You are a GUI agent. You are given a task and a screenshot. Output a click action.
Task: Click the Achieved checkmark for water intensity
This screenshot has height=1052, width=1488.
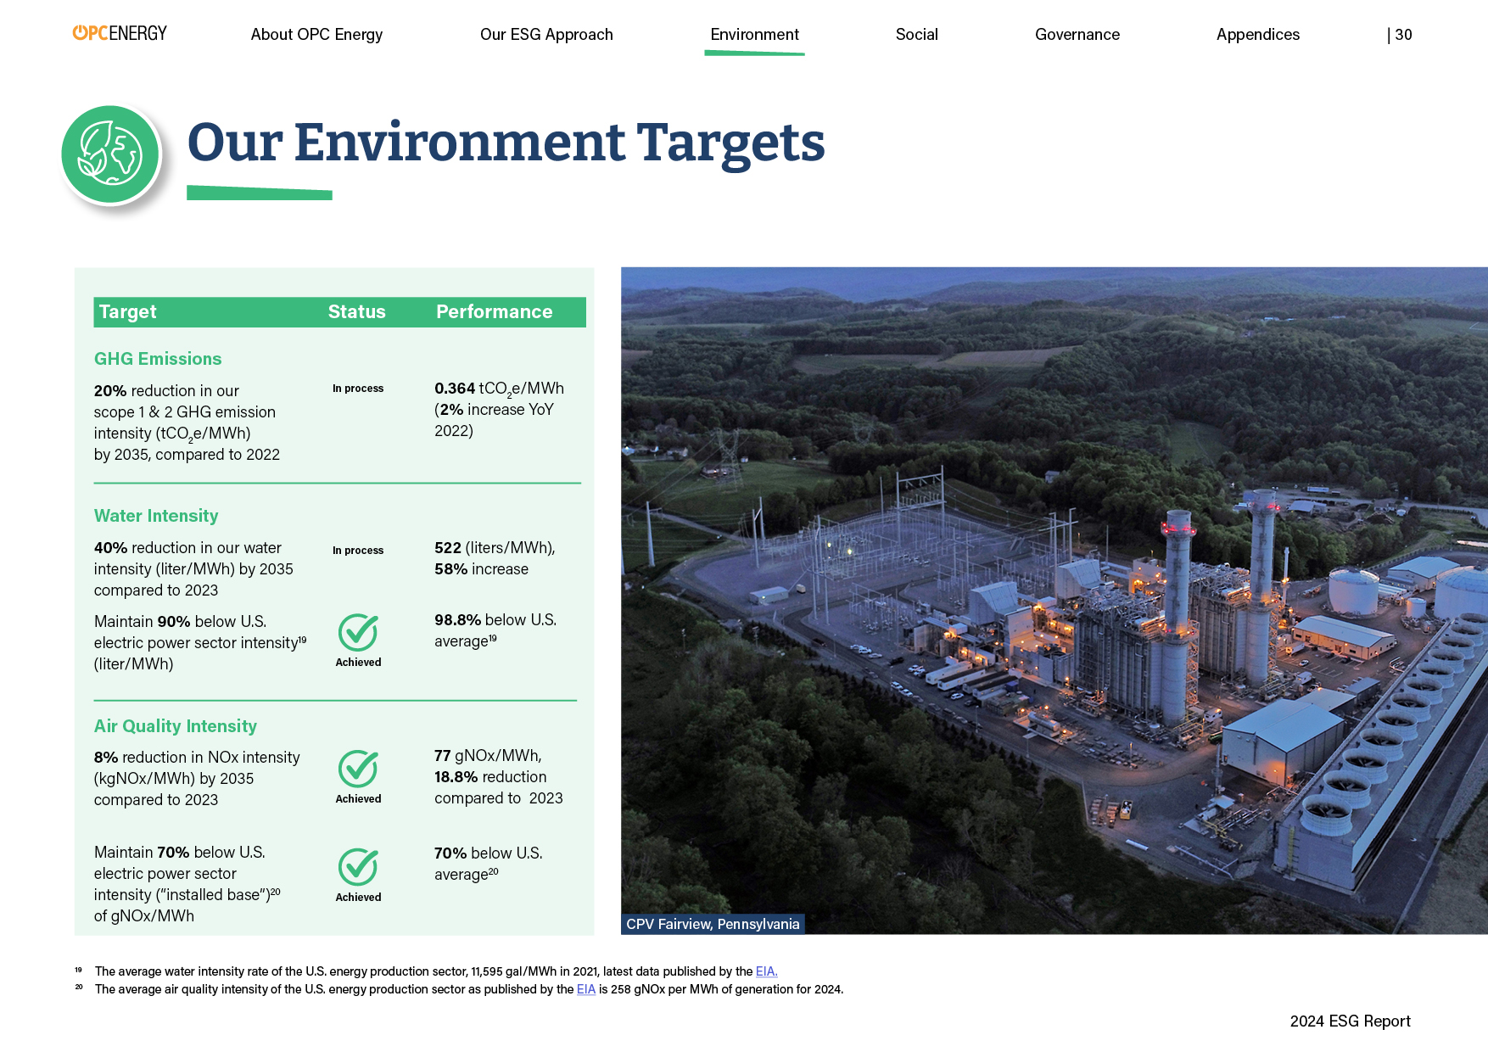click(x=358, y=632)
